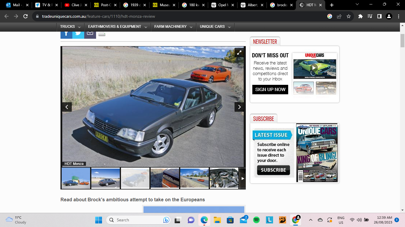Click Google icon in address bar

(x=330, y=16)
